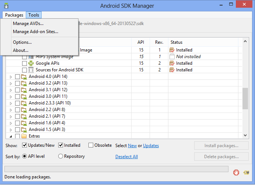255x185 pixels.
Task: Open About... from the Tools menu
Action: coord(21,50)
